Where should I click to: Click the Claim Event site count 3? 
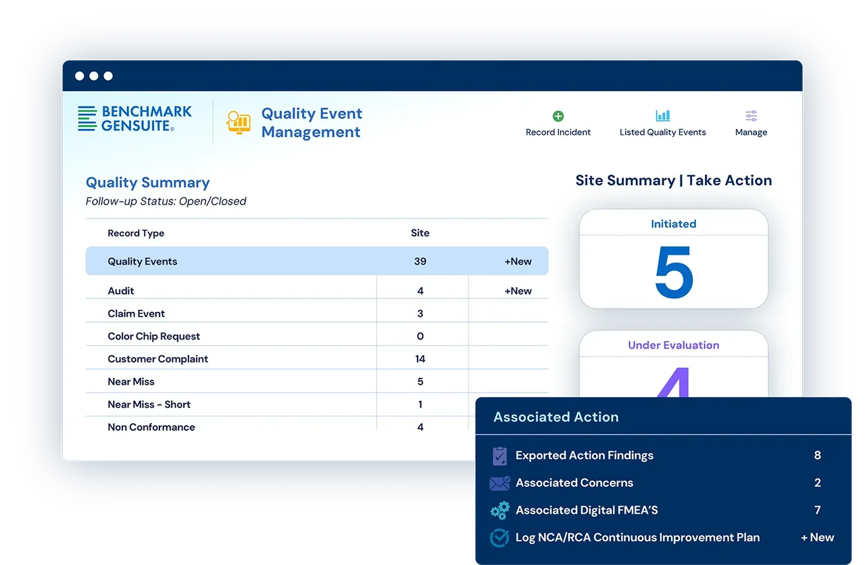pos(420,313)
